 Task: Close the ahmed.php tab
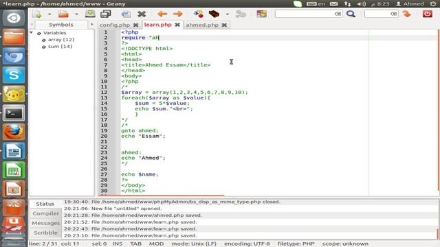224,25
